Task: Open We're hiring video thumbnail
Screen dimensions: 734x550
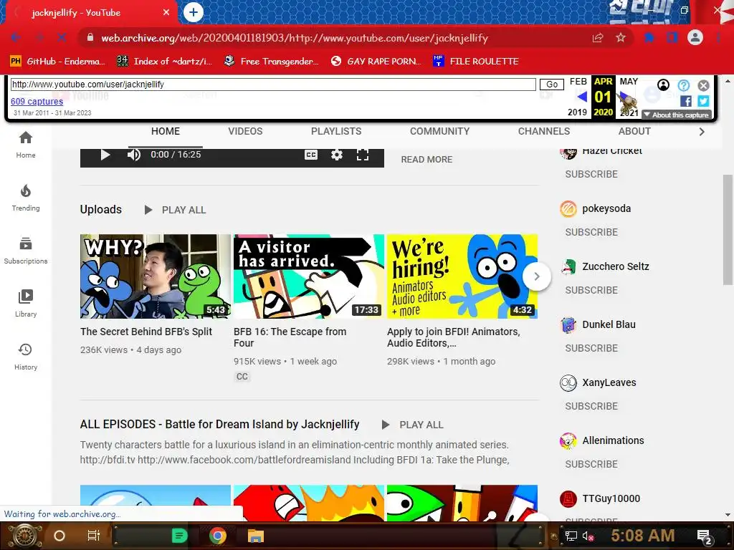Action: click(462, 276)
